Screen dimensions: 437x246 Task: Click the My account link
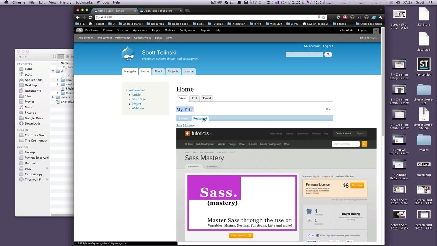pyautogui.click(x=312, y=46)
